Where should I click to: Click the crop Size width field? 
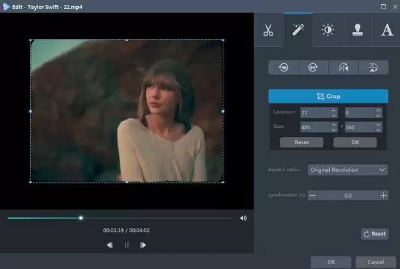314,127
